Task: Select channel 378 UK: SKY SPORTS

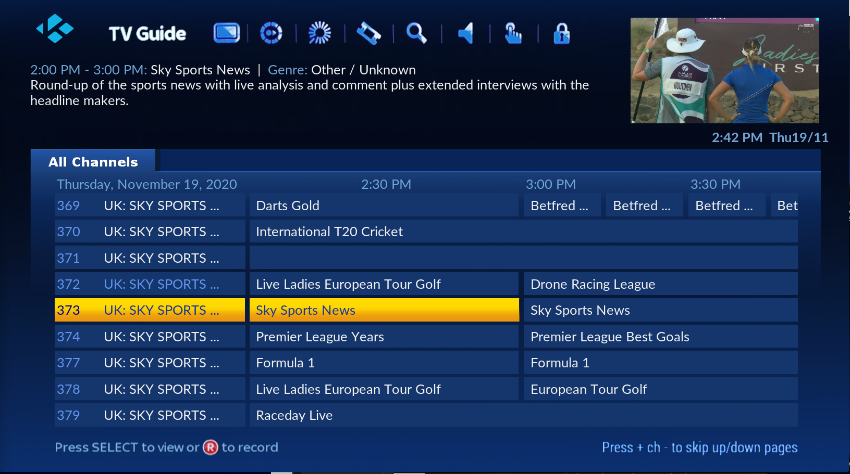Action: click(x=150, y=389)
